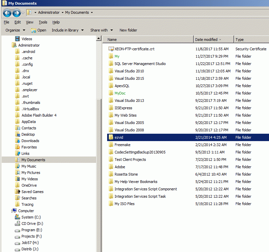Click the Contacts folder icon

tap(17, 128)
